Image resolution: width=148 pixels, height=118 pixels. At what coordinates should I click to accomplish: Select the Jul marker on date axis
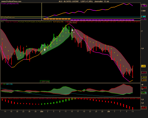pyautogui.click(x=108, y=112)
